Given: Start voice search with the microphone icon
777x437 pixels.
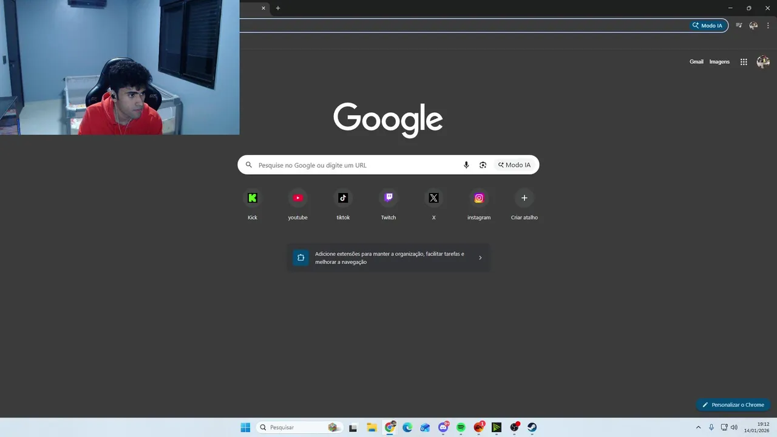Looking at the screenshot, I should (466, 165).
